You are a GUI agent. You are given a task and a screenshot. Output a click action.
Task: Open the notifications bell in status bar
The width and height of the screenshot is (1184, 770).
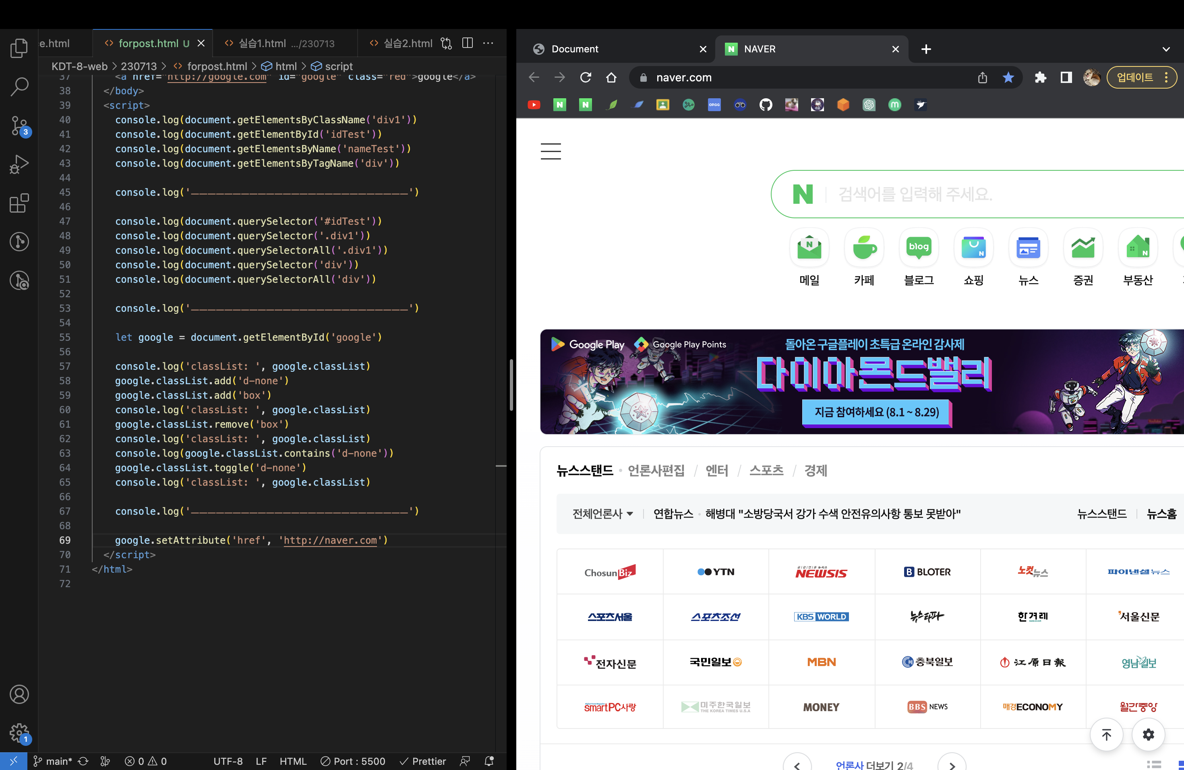coord(489,761)
